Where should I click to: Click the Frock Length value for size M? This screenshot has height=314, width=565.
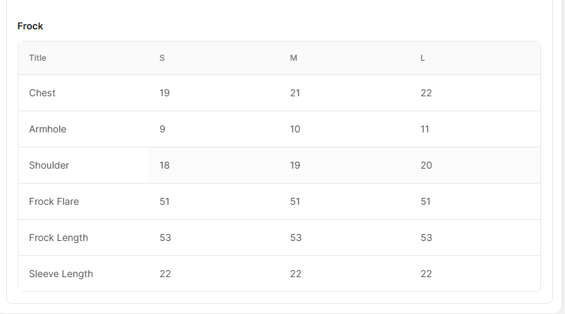pyautogui.click(x=296, y=238)
